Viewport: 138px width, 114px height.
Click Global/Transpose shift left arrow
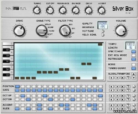tap(112, 78)
